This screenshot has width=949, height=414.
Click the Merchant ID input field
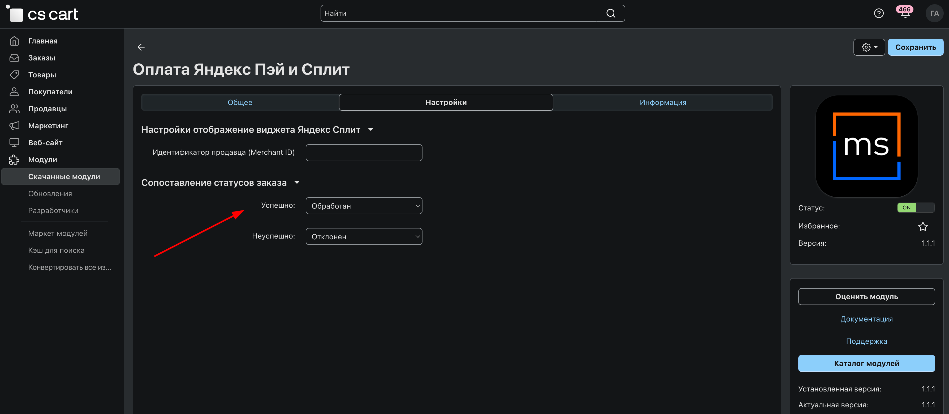click(x=364, y=152)
